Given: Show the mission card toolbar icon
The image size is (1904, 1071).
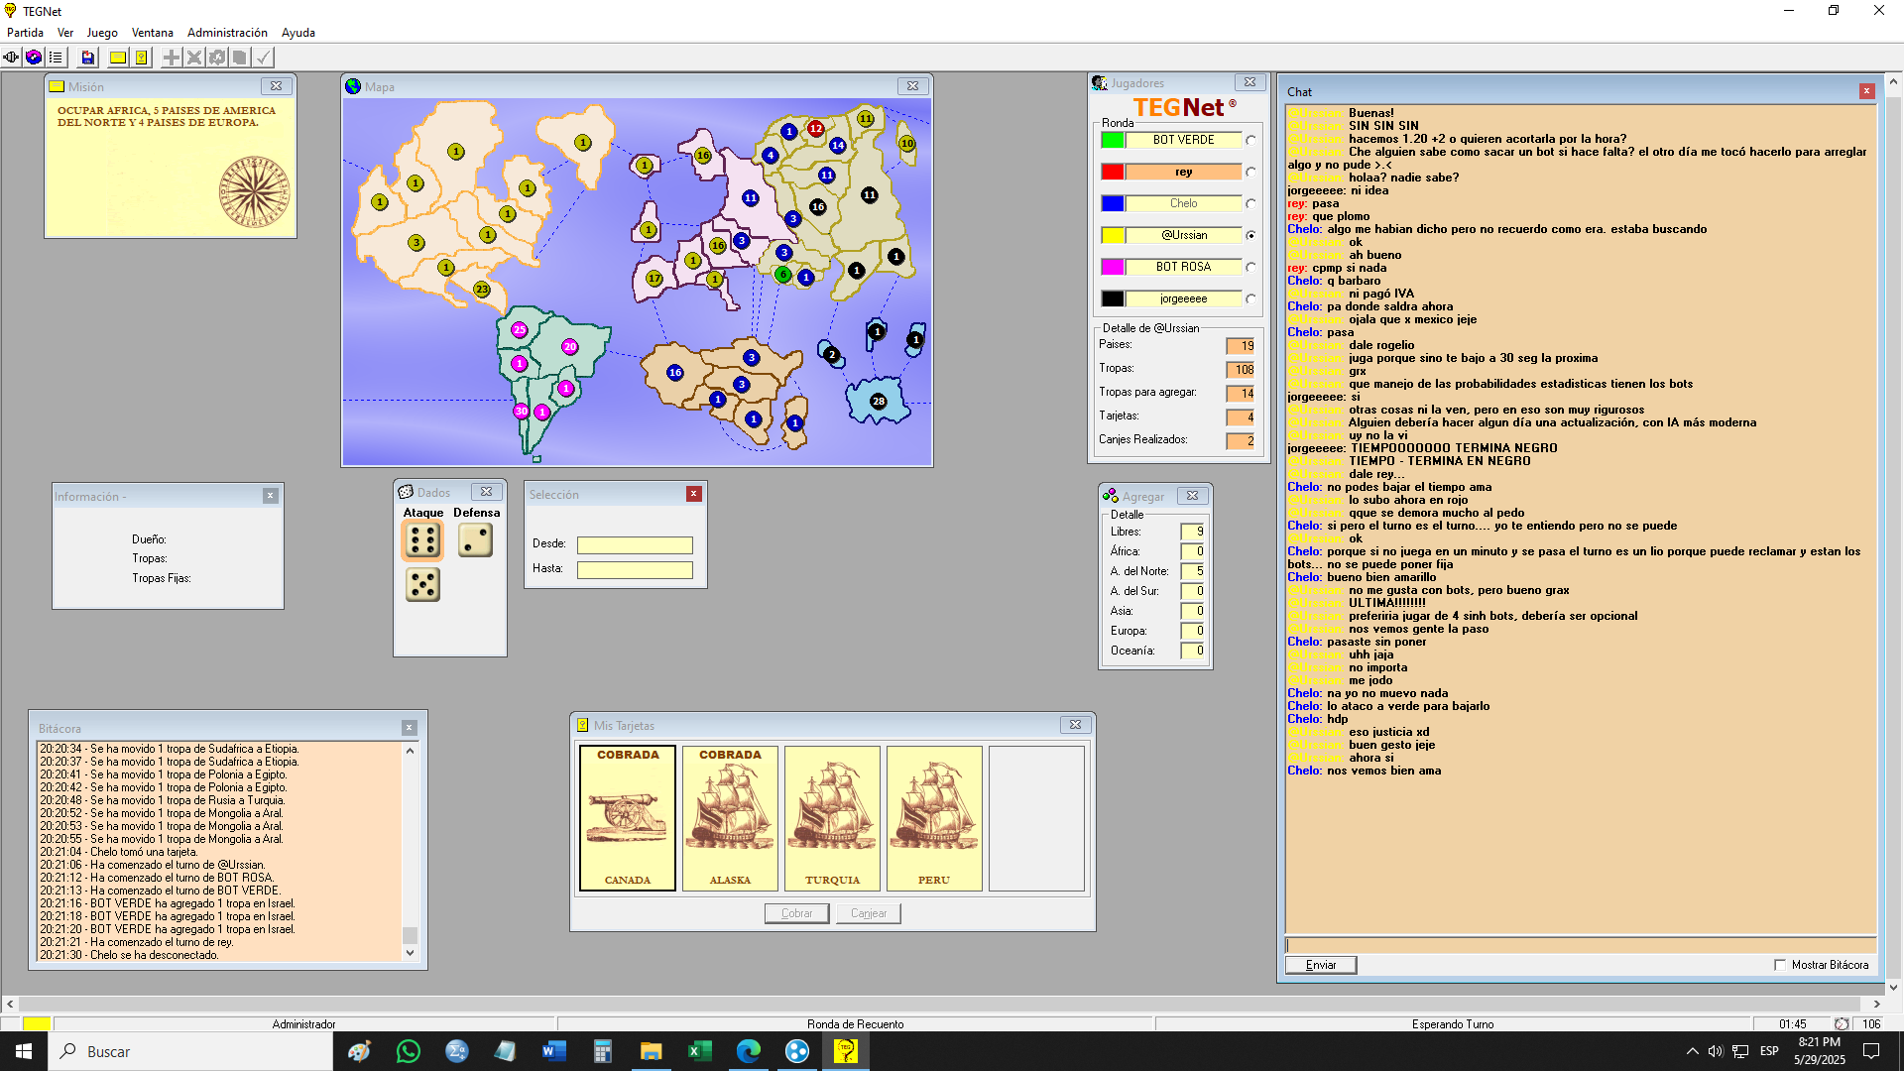Looking at the screenshot, I should [x=118, y=58].
